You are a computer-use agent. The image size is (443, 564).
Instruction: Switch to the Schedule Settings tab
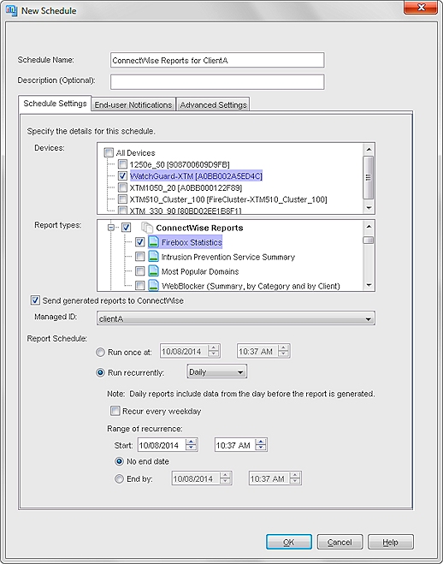pos(55,104)
